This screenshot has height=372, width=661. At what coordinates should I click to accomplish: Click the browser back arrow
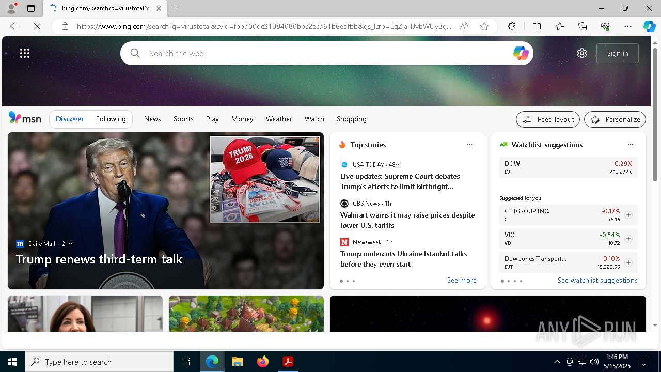pyautogui.click(x=14, y=26)
